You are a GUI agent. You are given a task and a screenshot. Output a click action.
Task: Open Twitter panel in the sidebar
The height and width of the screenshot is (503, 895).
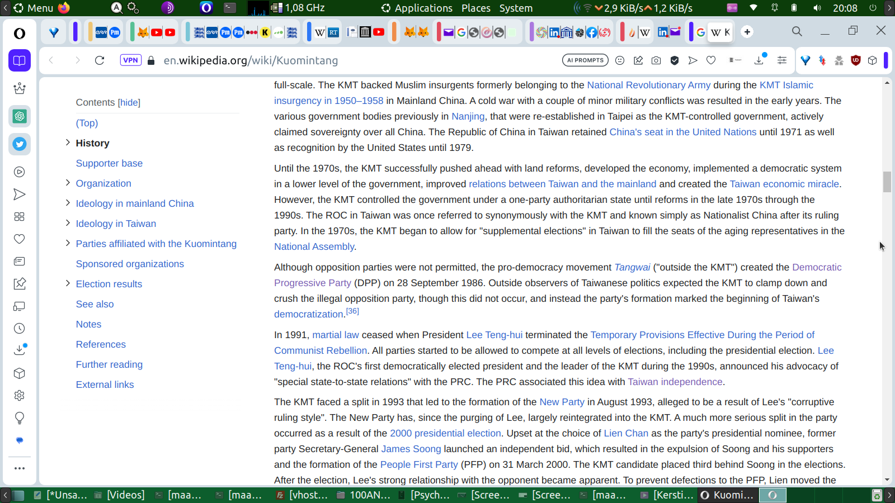click(20, 144)
